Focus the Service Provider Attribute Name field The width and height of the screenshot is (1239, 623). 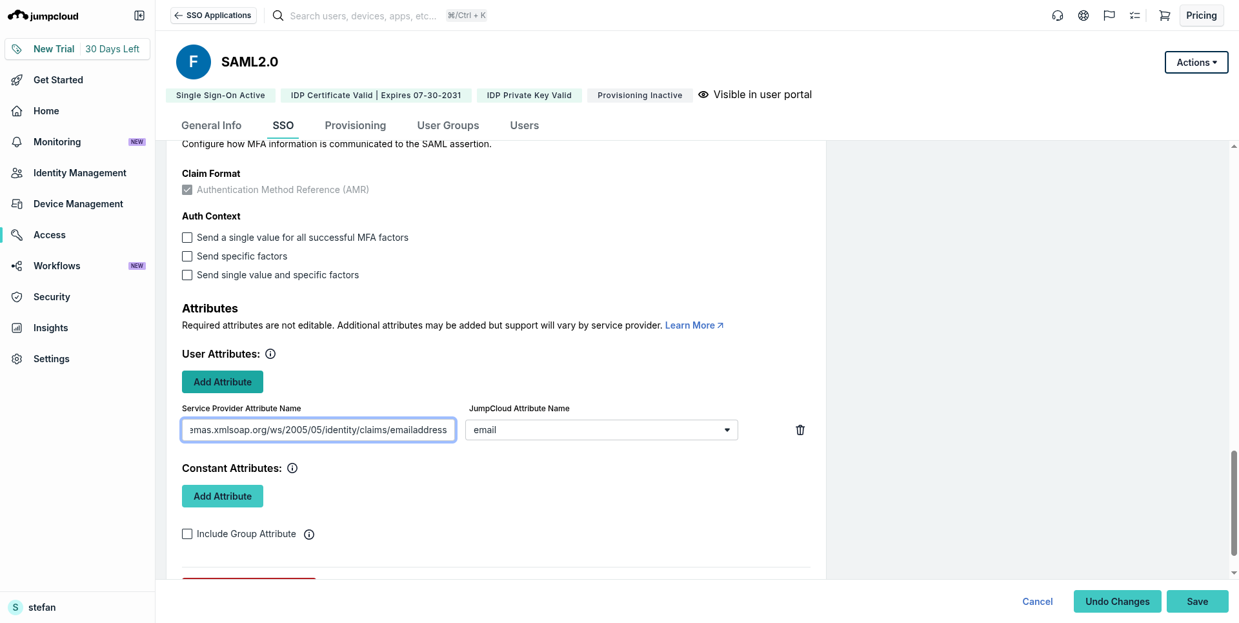pyautogui.click(x=319, y=430)
